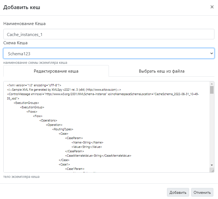
Task: Click the XML editor scrollbar up arrow
Action: (212, 84)
